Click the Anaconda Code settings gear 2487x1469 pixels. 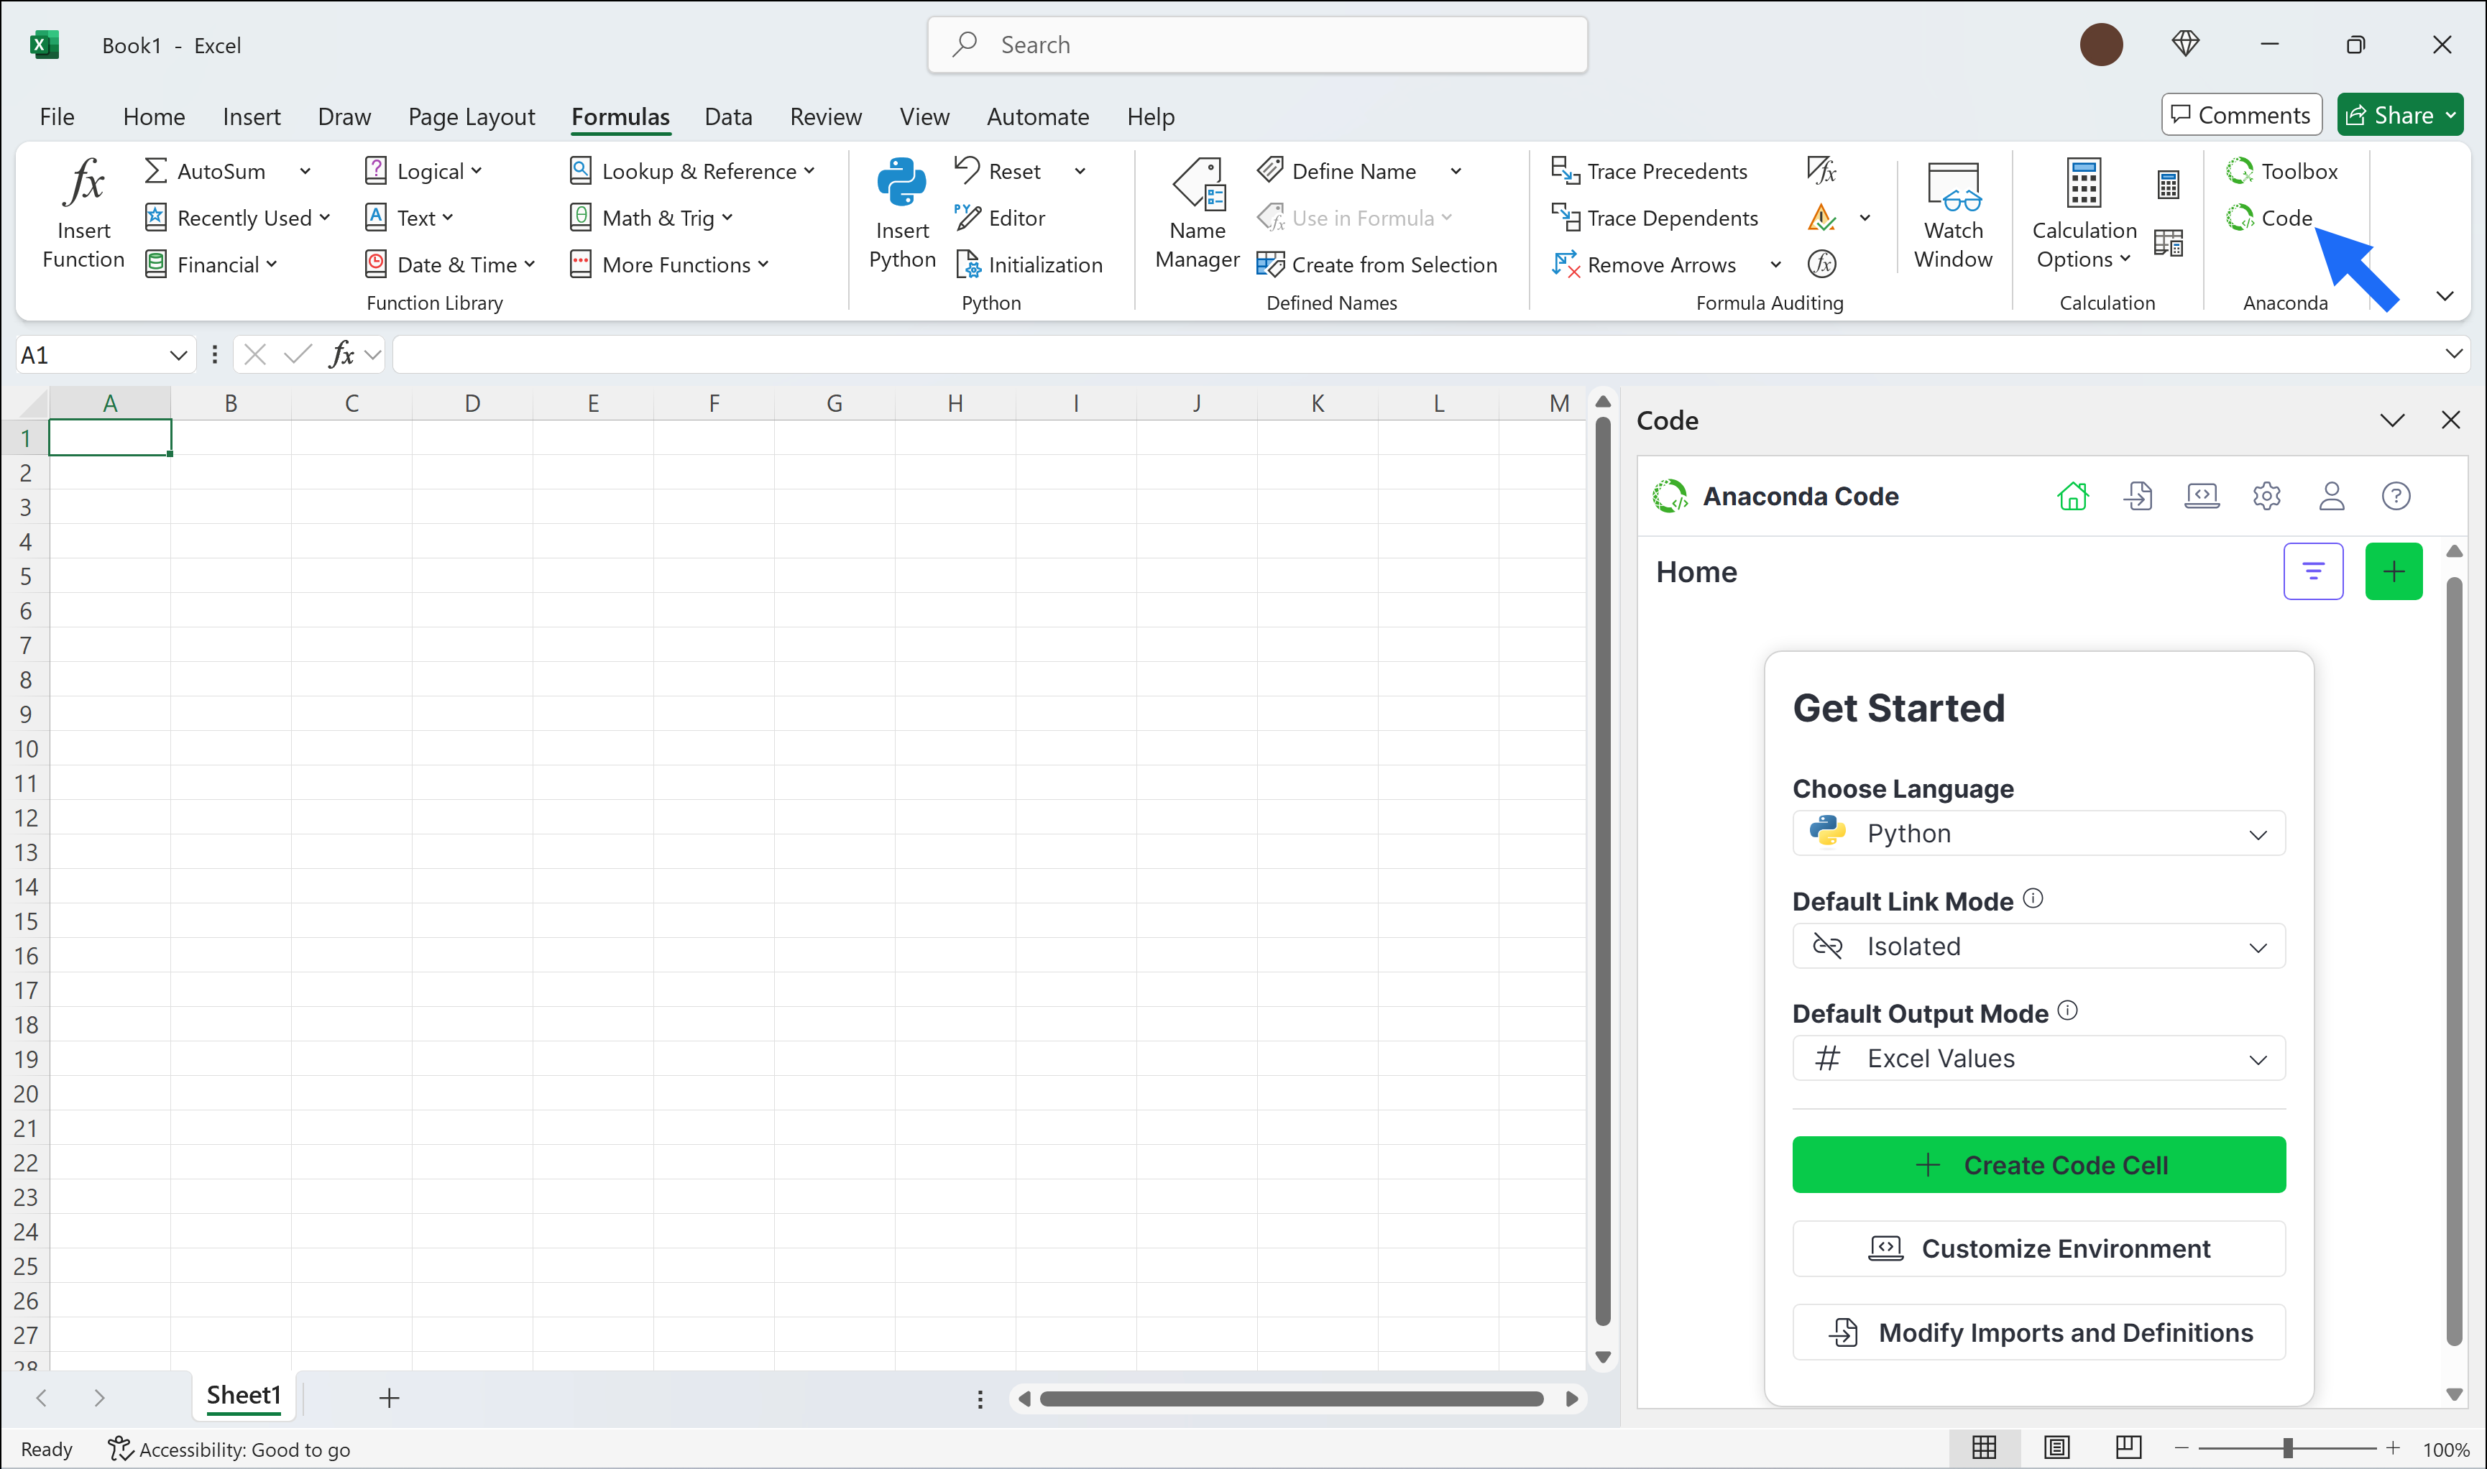pos(2266,496)
